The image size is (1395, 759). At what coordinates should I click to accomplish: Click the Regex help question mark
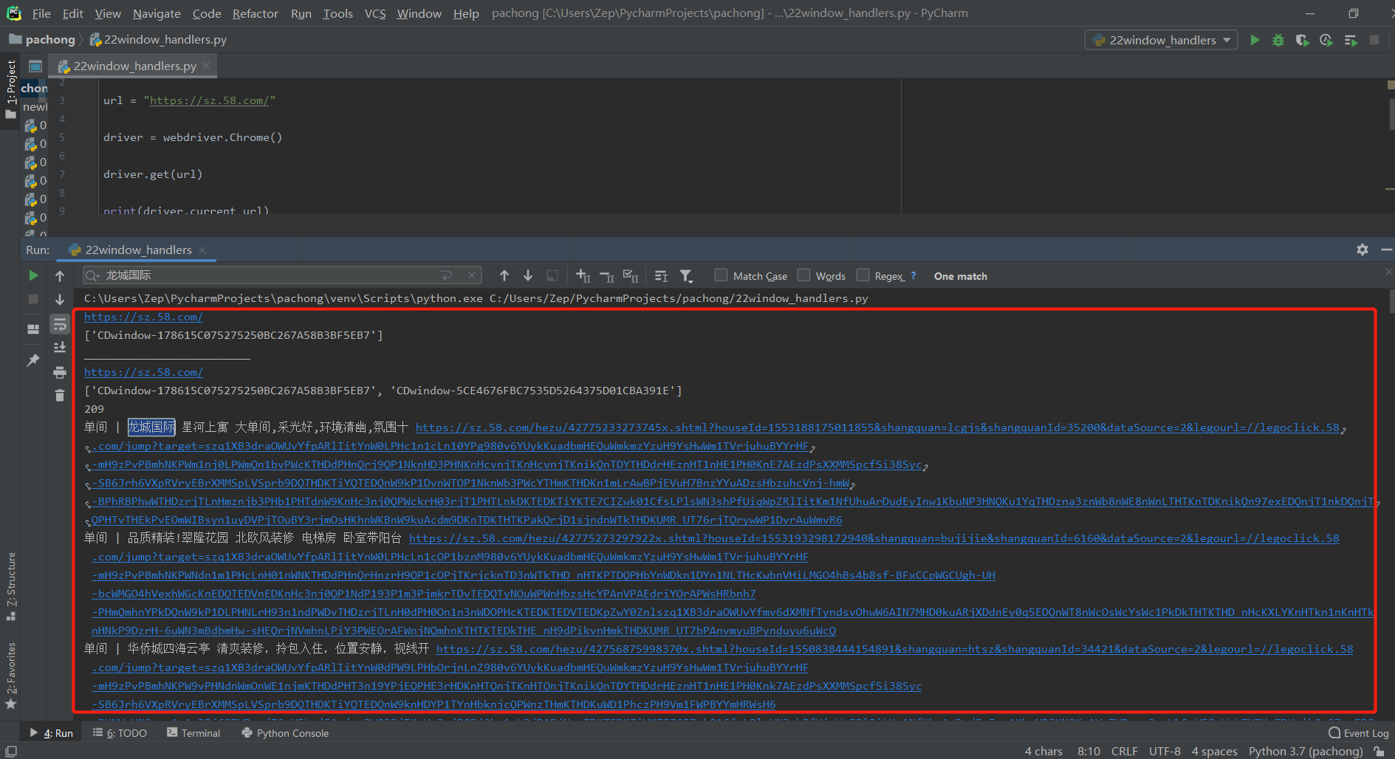[x=914, y=275]
